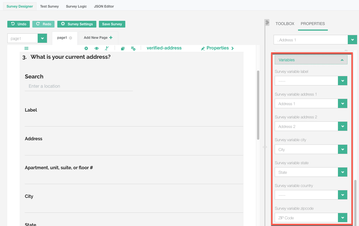
Task: Click the question drag handle hamburger icon
Action: coord(26,48)
